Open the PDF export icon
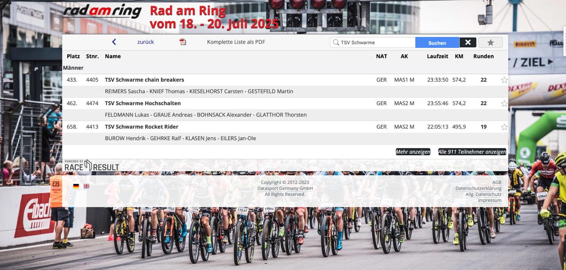 tap(183, 42)
